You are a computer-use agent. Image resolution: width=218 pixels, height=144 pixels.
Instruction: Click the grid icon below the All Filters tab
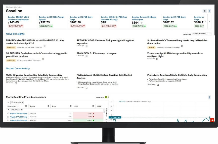(x=107, y=119)
